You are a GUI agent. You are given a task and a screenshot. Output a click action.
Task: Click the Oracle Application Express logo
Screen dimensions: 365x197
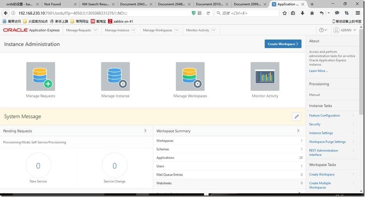click(31, 30)
